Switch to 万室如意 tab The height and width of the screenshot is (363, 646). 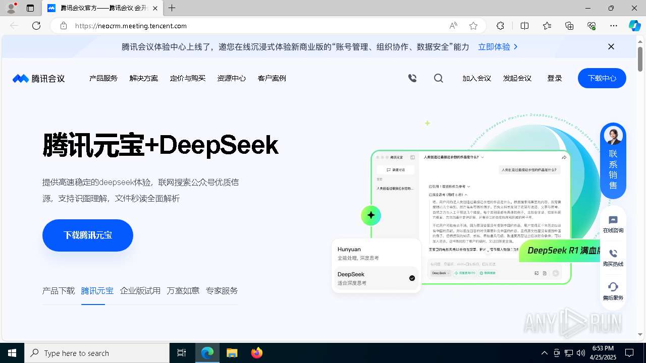point(183,291)
